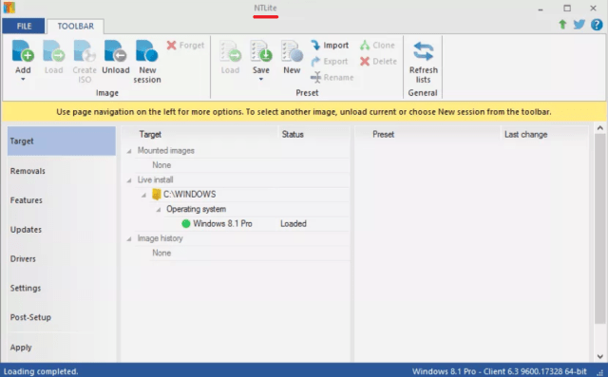
Task: Select the Target page
Action: pyautogui.click(x=61, y=141)
